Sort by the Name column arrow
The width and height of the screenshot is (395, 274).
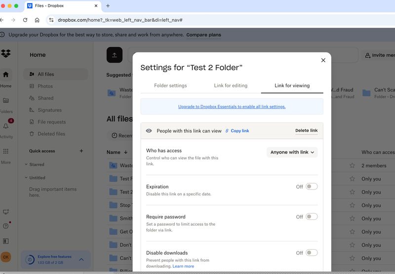126,152
